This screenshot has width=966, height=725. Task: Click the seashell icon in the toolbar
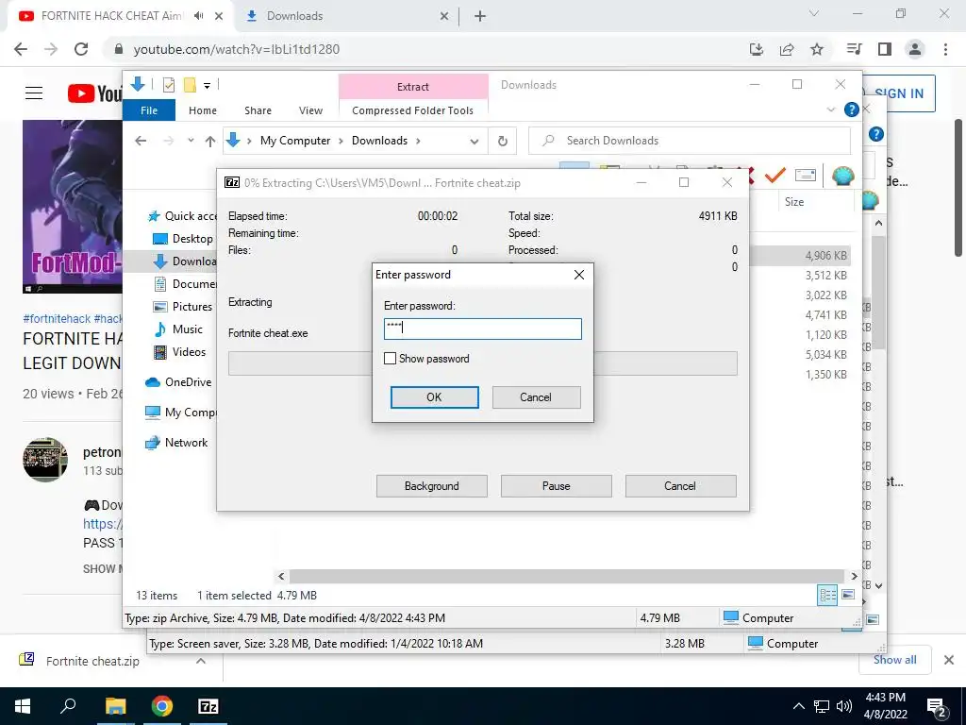coord(842,177)
